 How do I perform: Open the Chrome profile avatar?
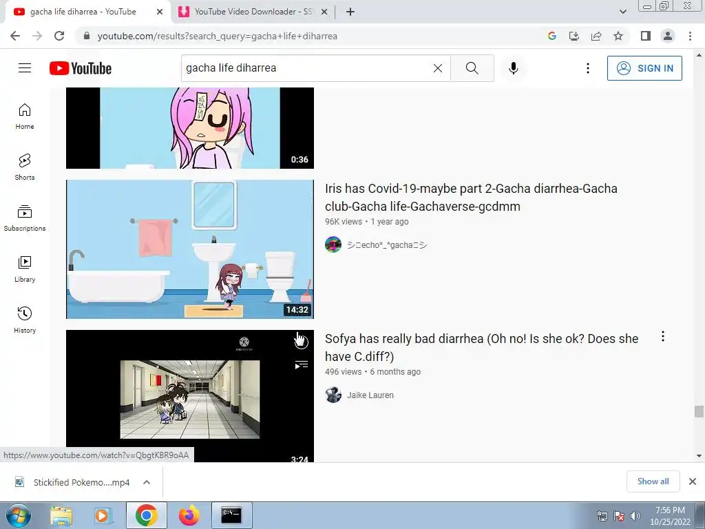coord(668,36)
